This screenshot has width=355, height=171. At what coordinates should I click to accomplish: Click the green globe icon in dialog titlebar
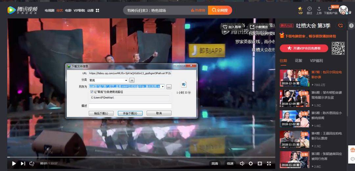pyautogui.click(x=69, y=66)
